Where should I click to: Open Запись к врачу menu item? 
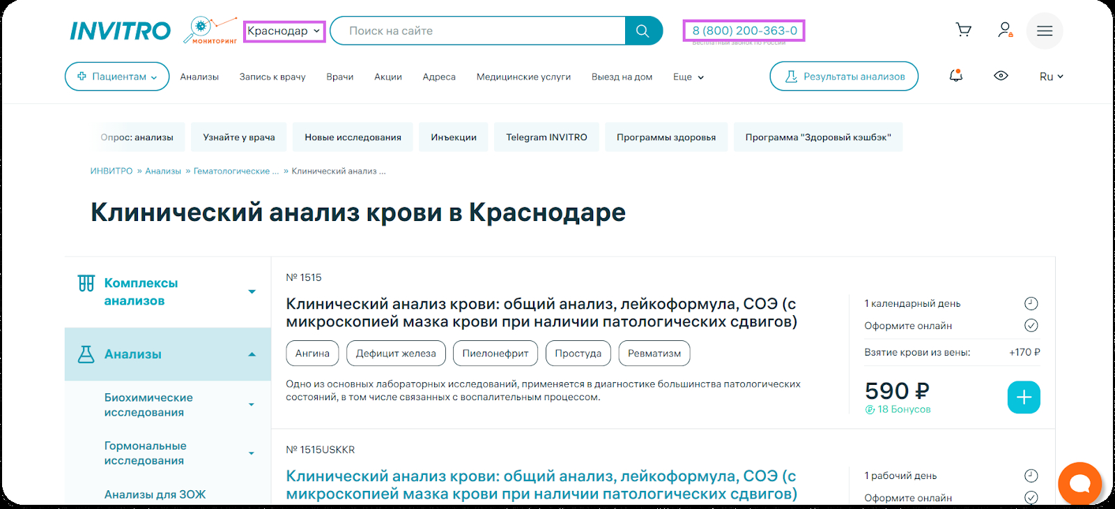point(272,77)
